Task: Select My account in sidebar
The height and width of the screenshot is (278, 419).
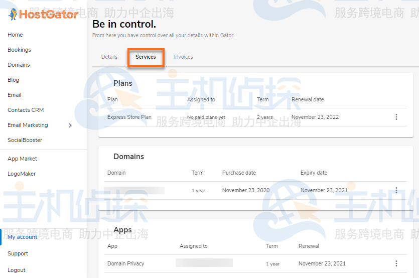Action: pos(23,237)
